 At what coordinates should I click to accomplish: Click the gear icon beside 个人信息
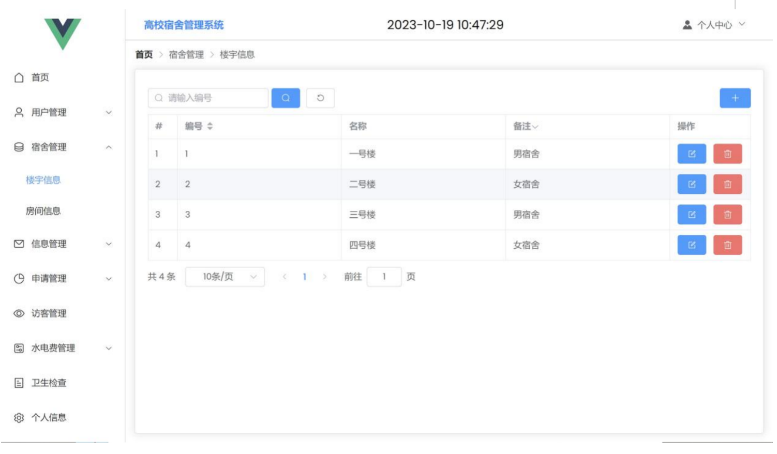click(19, 417)
